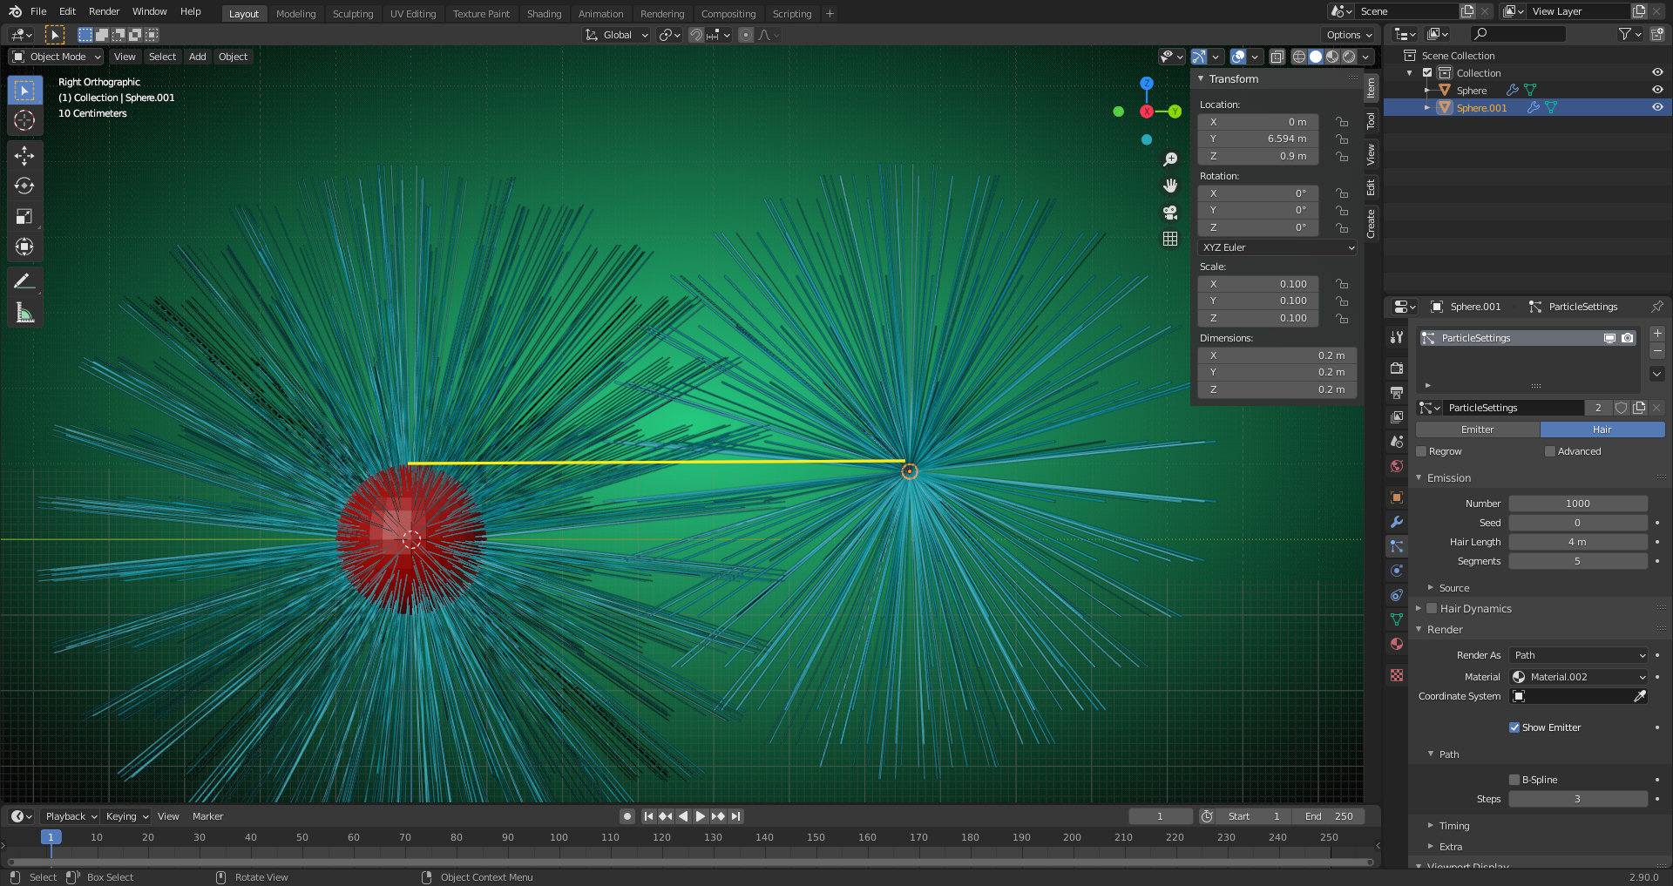Switch to the Shading workspace tab

[x=544, y=13]
